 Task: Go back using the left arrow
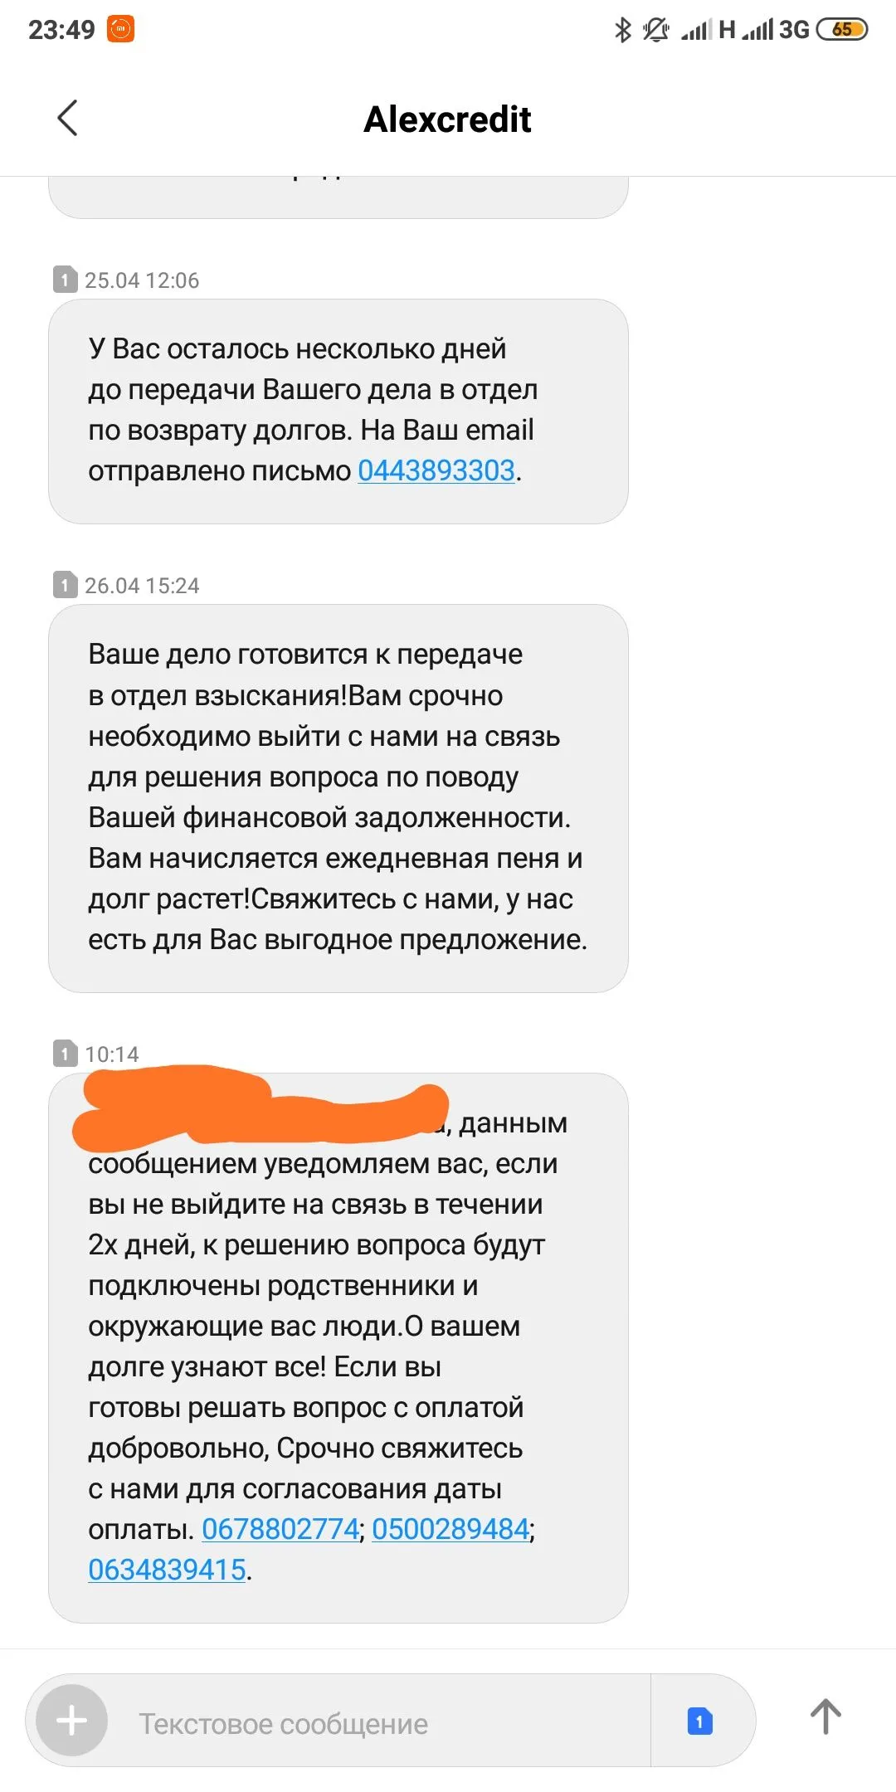coord(67,118)
